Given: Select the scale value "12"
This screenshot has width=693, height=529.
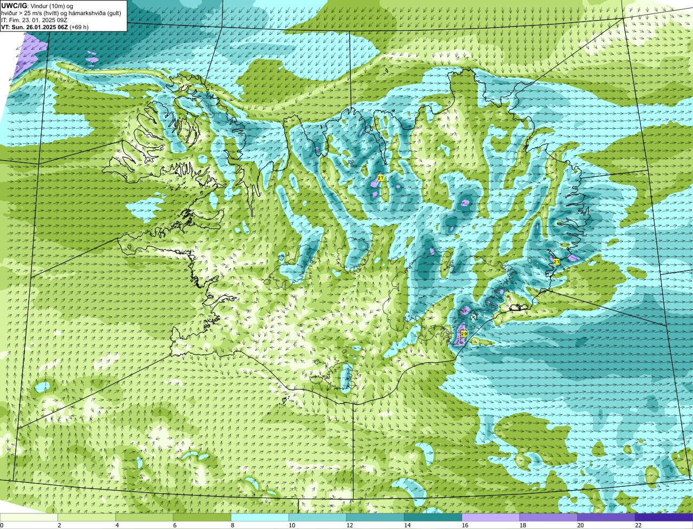Looking at the screenshot, I should pos(350,525).
